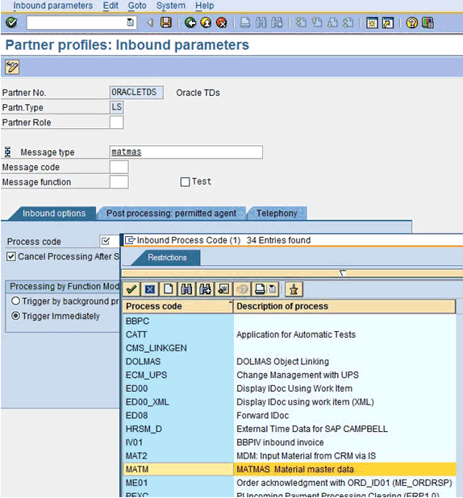Image resolution: width=463 pixels, height=498 pixels.
Task: Click the green Back arrow icon
Action: 190,23
